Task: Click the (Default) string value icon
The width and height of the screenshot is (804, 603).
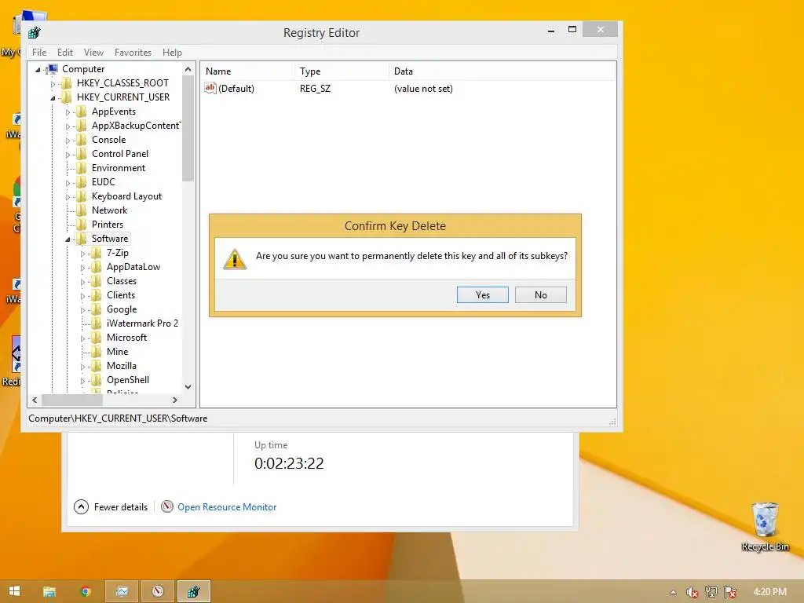Action: click(x=210, y=88)
